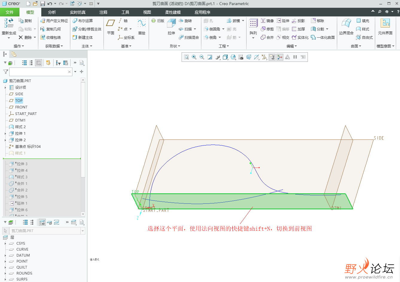
Task: Click the 布尔运算 boolean operations button
Action: [x=83, y=21]
